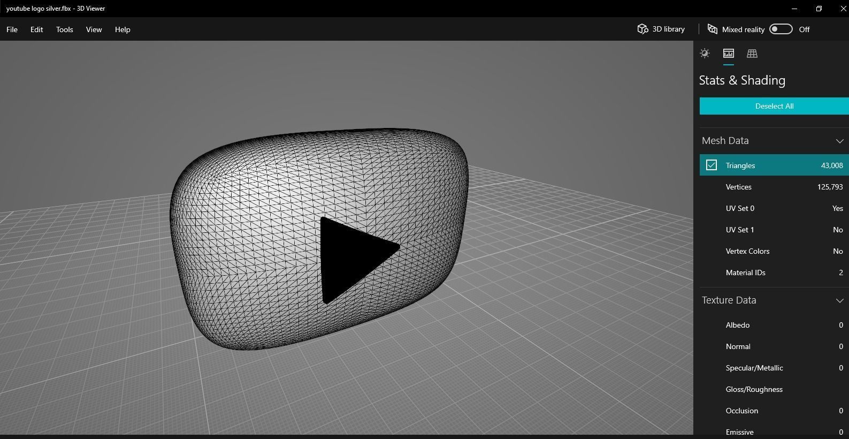Select the Albedo texture row
This screenshot has height=439, width=849.
774,325
